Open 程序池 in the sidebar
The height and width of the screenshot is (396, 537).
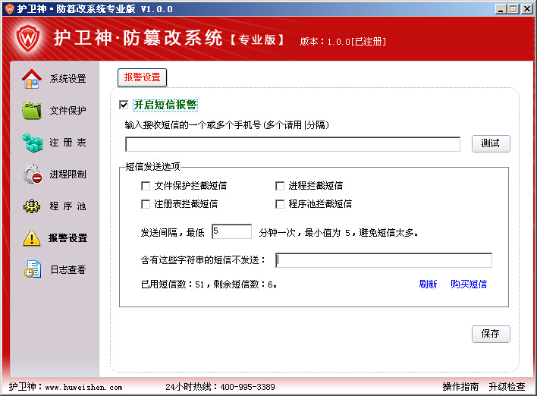[x=68, y=206]
